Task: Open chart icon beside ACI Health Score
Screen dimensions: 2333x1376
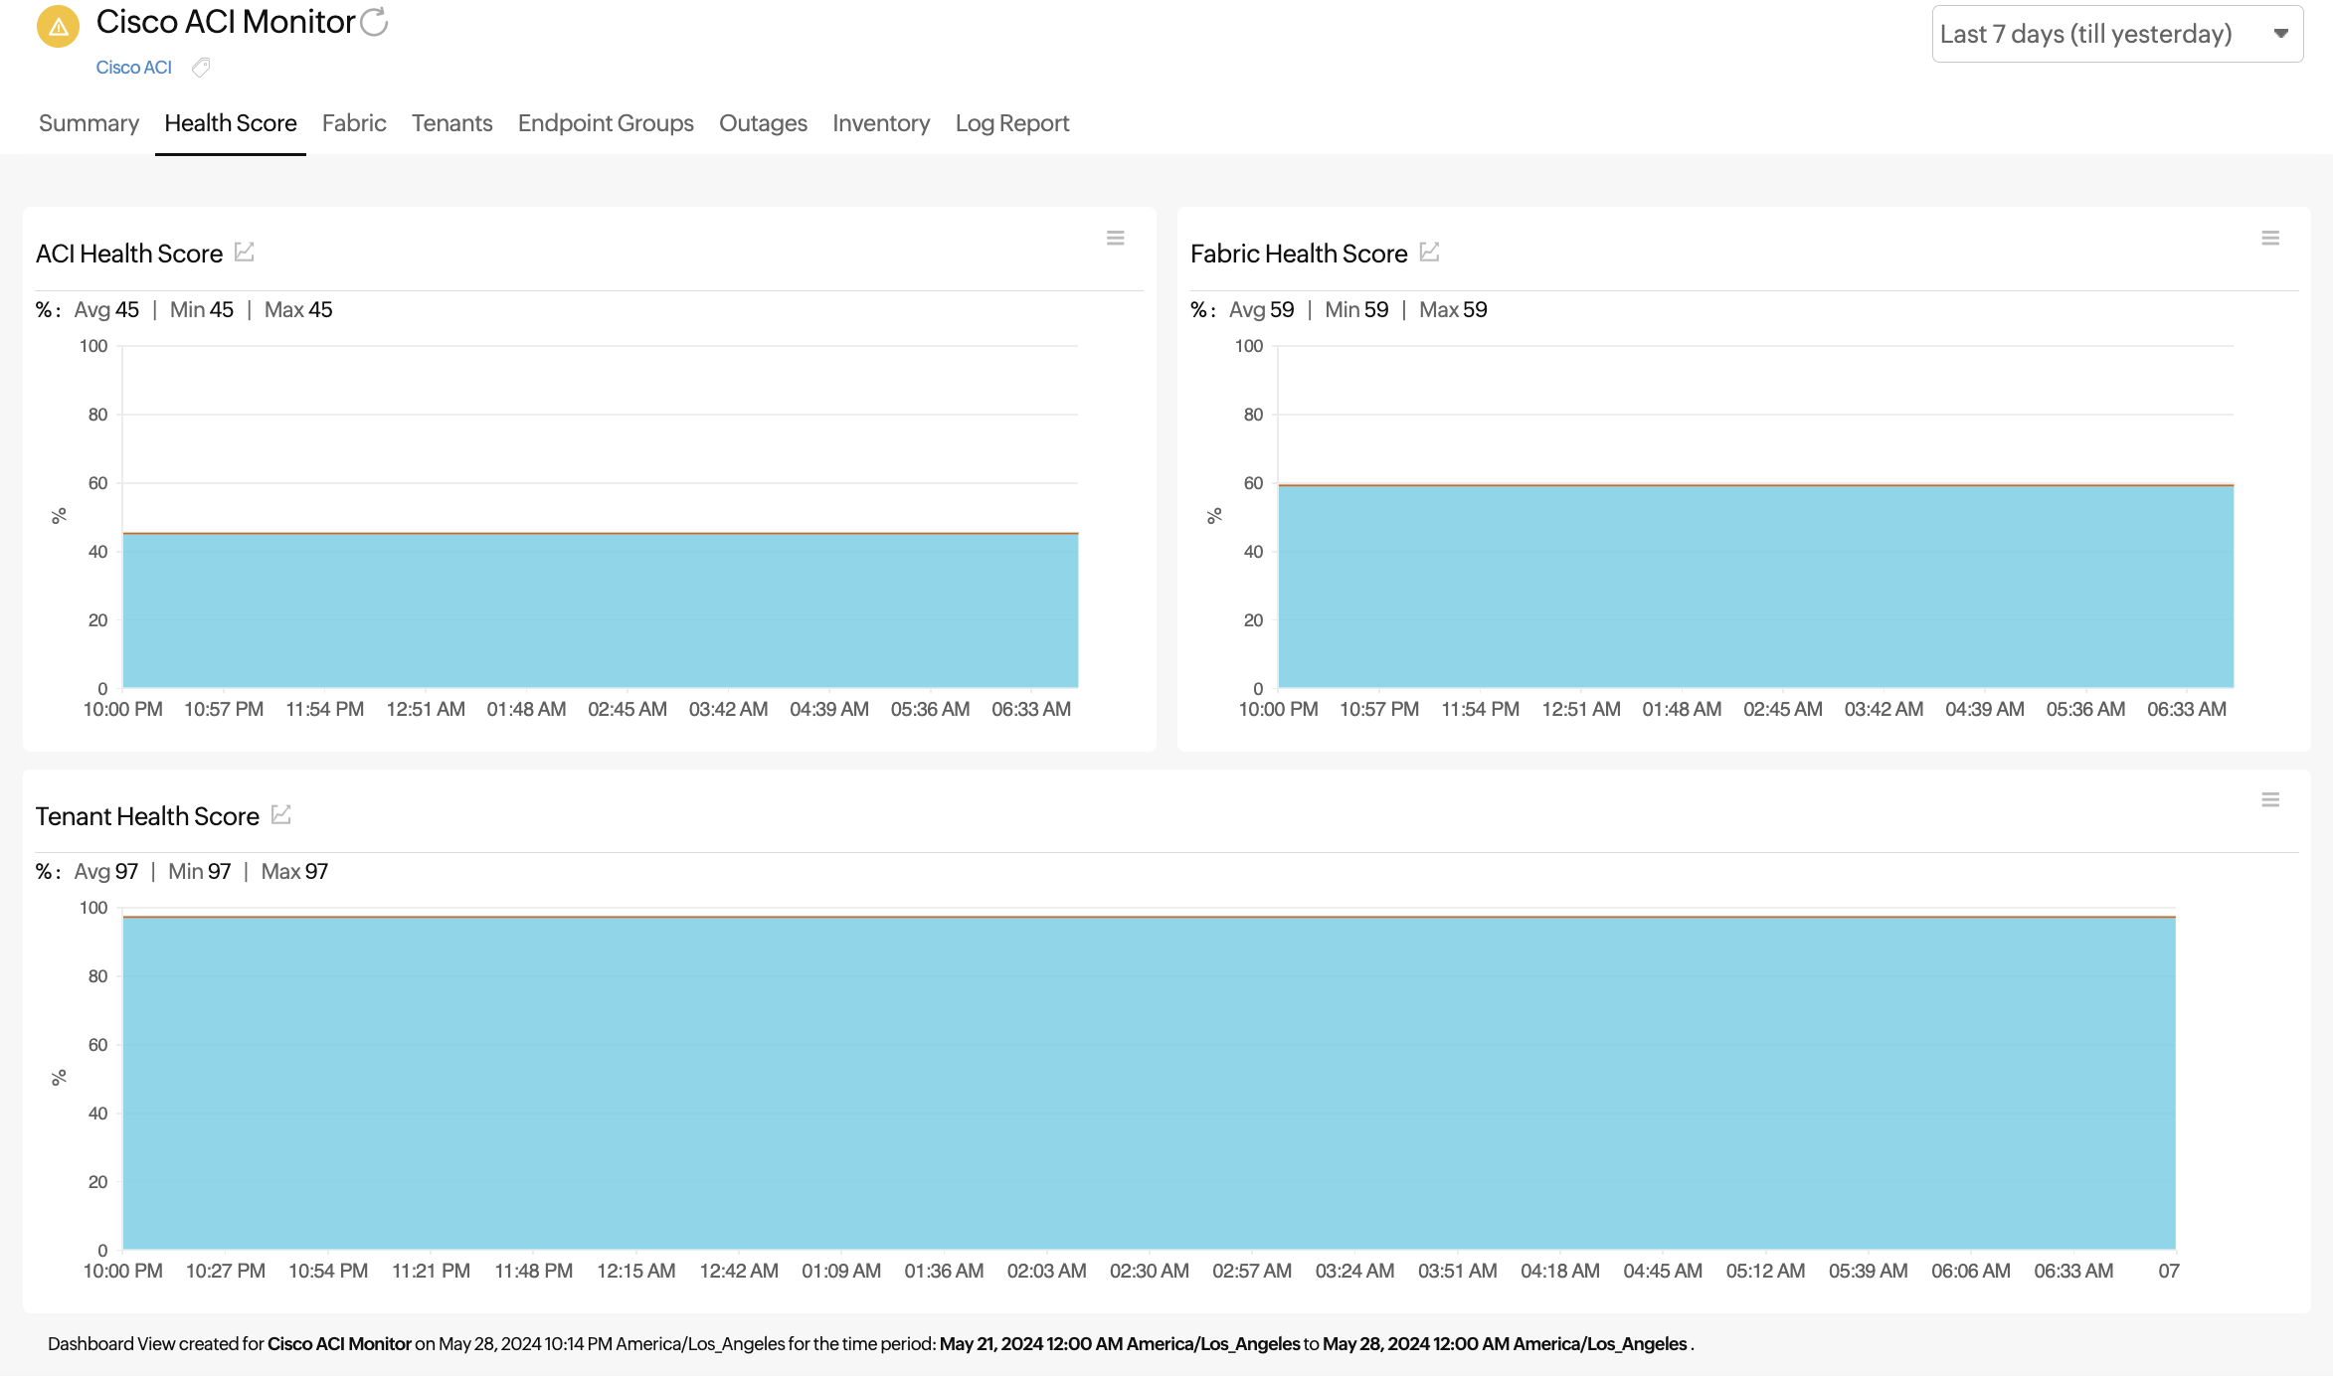Action: tap(245, 253)
